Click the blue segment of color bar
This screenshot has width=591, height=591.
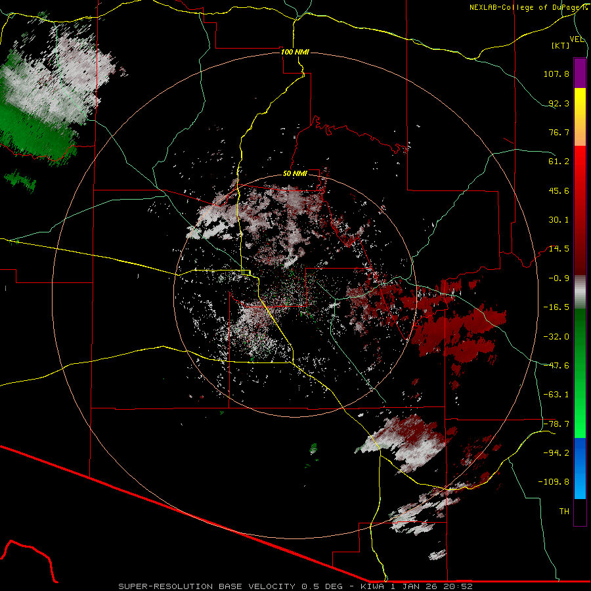click(x=580, y=468)
